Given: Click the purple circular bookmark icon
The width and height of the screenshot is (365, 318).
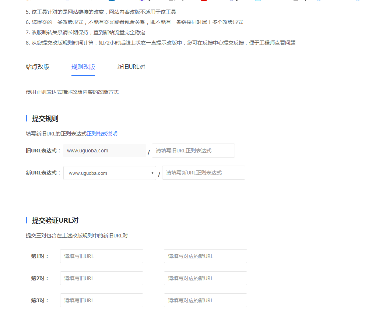Looking at the screenshot, I should pos(142,1).
